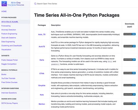This screenshot has width=138, height=110.
Task: Open the Kats package link
Action: click(42, 95)
